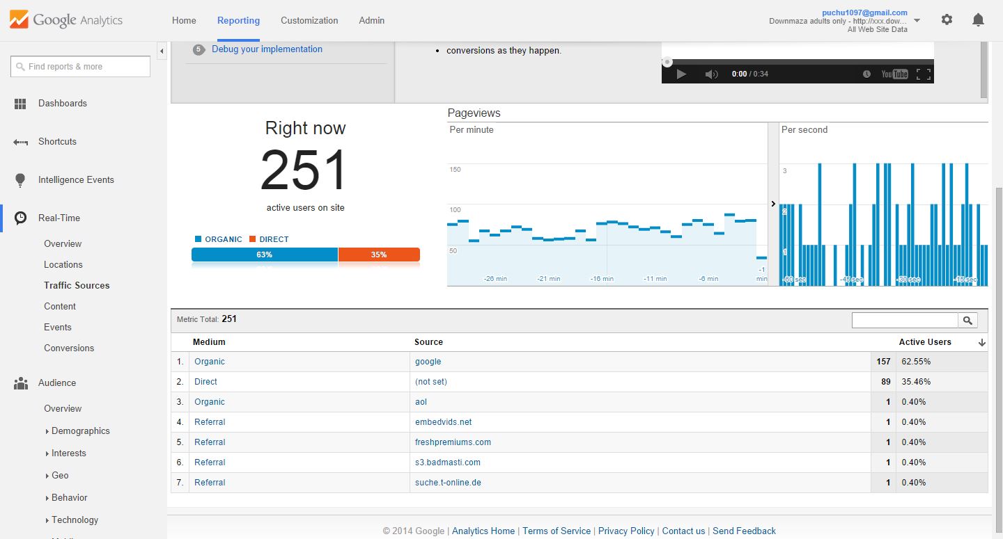1003x539 pixels.
Task: Open the video on YouTube logo
Action: [895, 74]
